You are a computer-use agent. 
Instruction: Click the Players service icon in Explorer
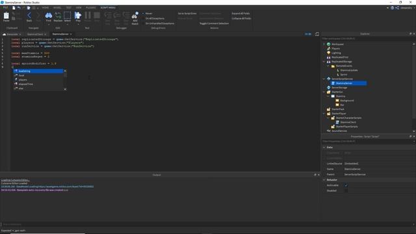[329, 49]
